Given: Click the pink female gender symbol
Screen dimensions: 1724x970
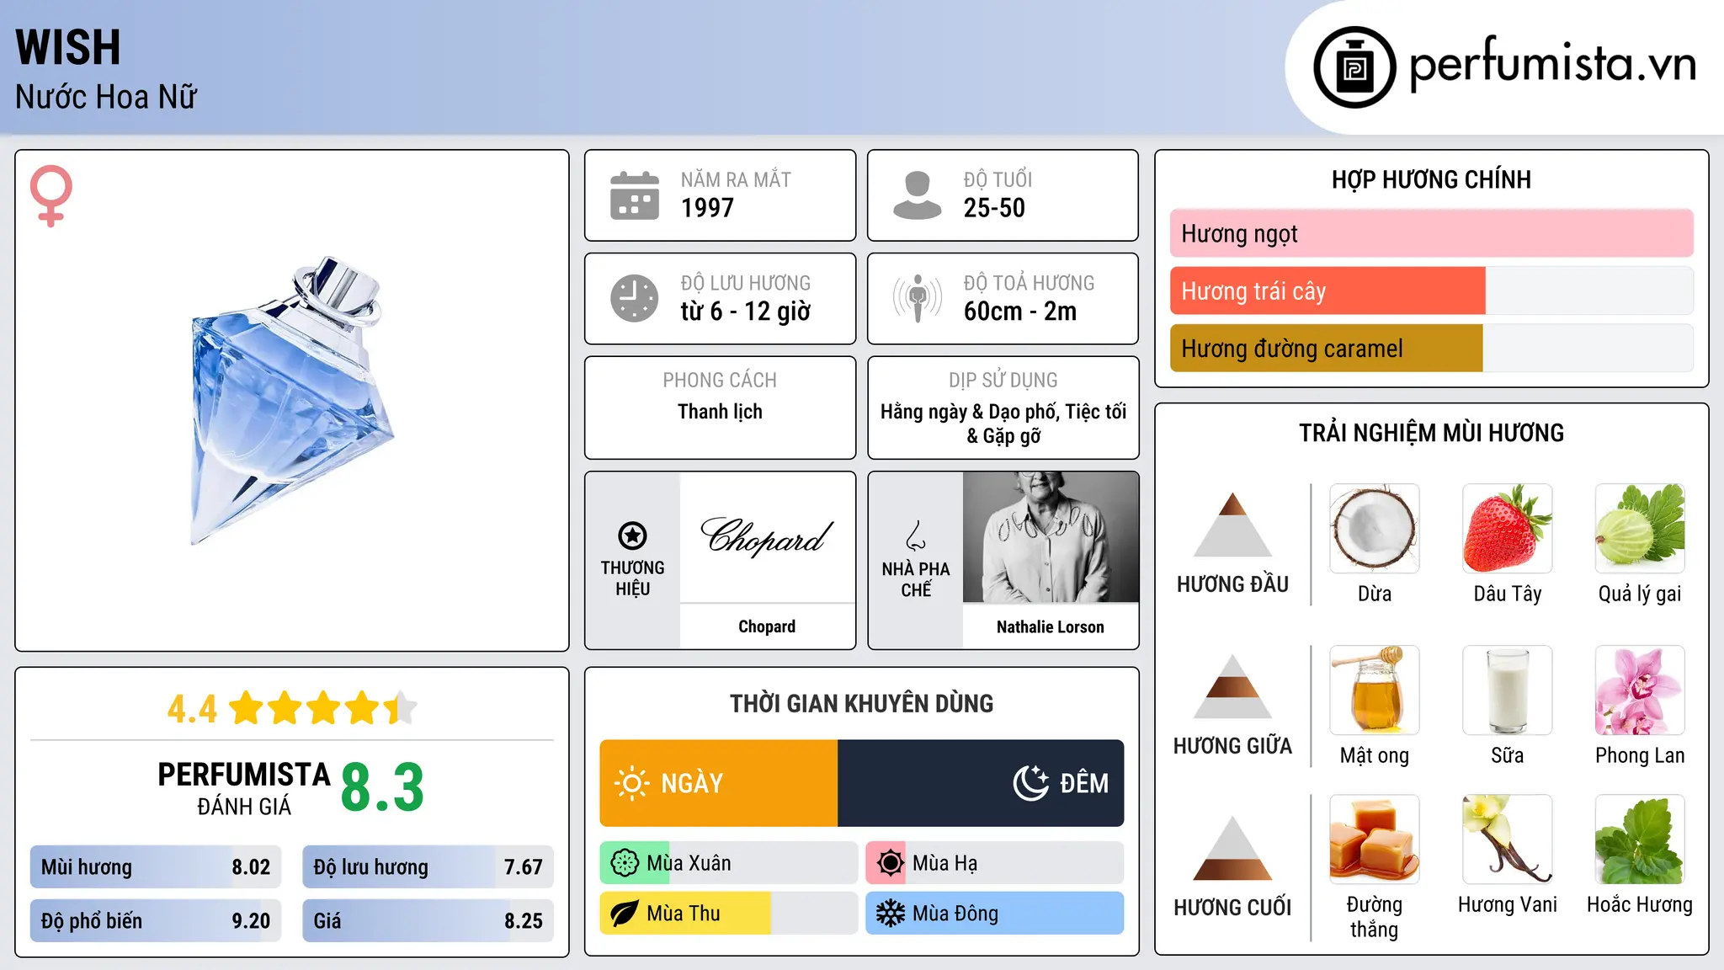Looking at the screenshot, I should [51, 195].
